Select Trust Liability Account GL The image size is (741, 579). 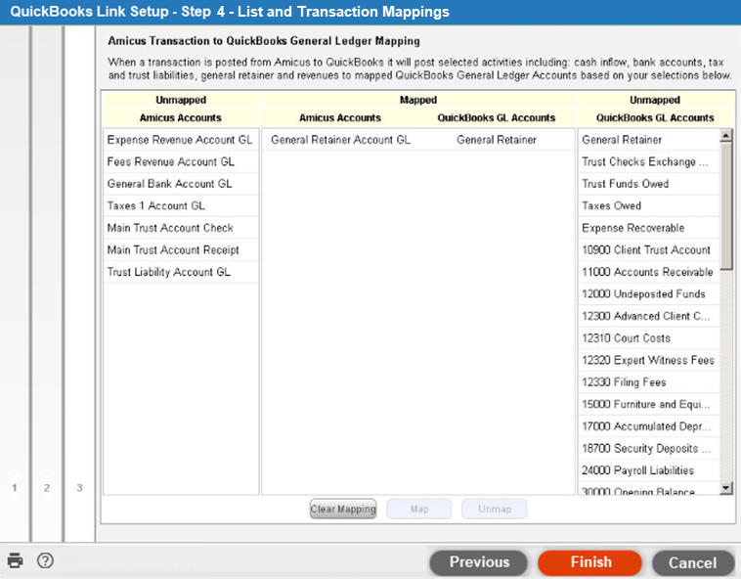181,272
